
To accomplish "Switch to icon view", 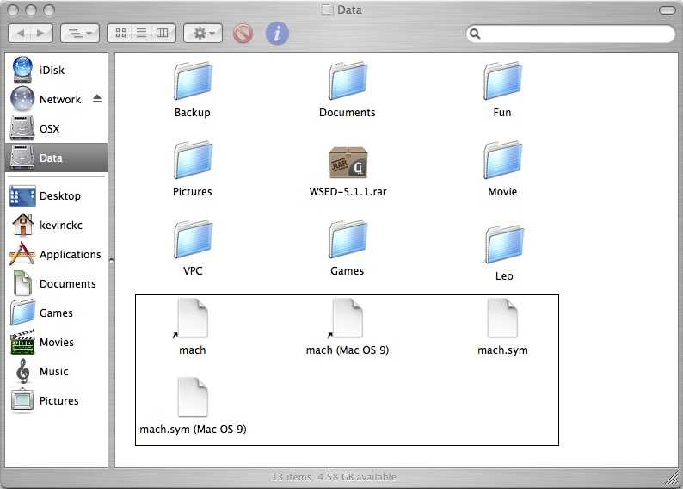I will click(121, 34).
